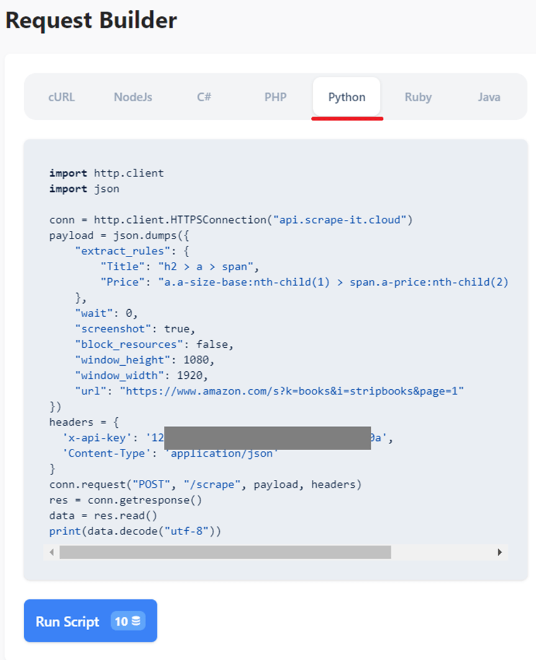Screen dimensions: 536x660
Task: Click the right scroll arrow under the code
Action: point(501,551)
